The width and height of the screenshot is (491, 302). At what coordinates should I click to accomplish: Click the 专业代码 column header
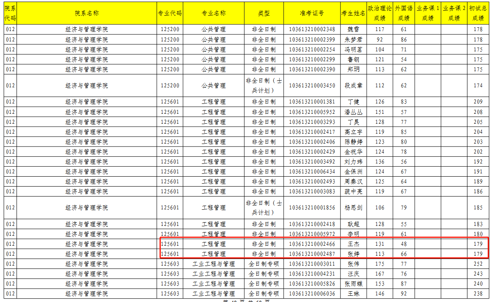(170, 13)
